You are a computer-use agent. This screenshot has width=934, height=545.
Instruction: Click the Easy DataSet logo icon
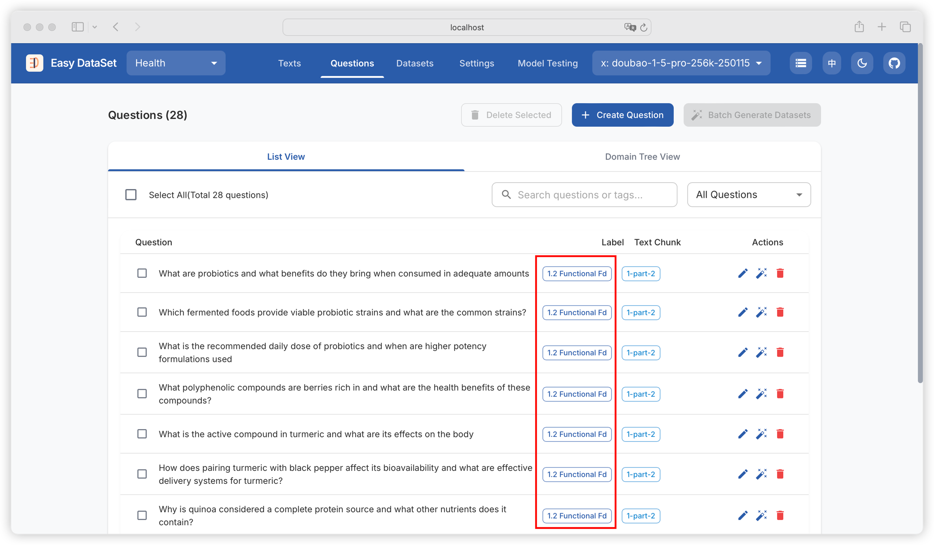pyautogui.click(x=34, y=63)
